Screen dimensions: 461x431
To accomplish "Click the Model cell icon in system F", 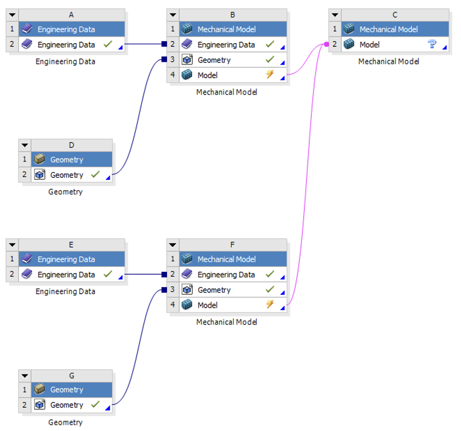I will pyautogui.click(x=186, y=305).
